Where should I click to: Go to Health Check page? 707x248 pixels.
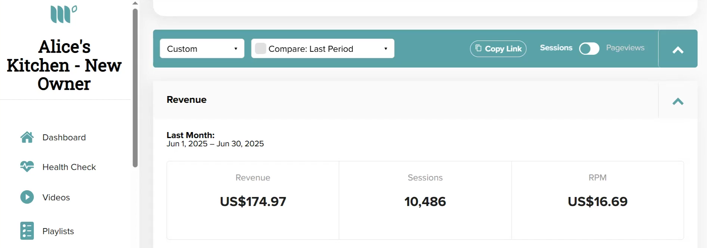(69, 167)
